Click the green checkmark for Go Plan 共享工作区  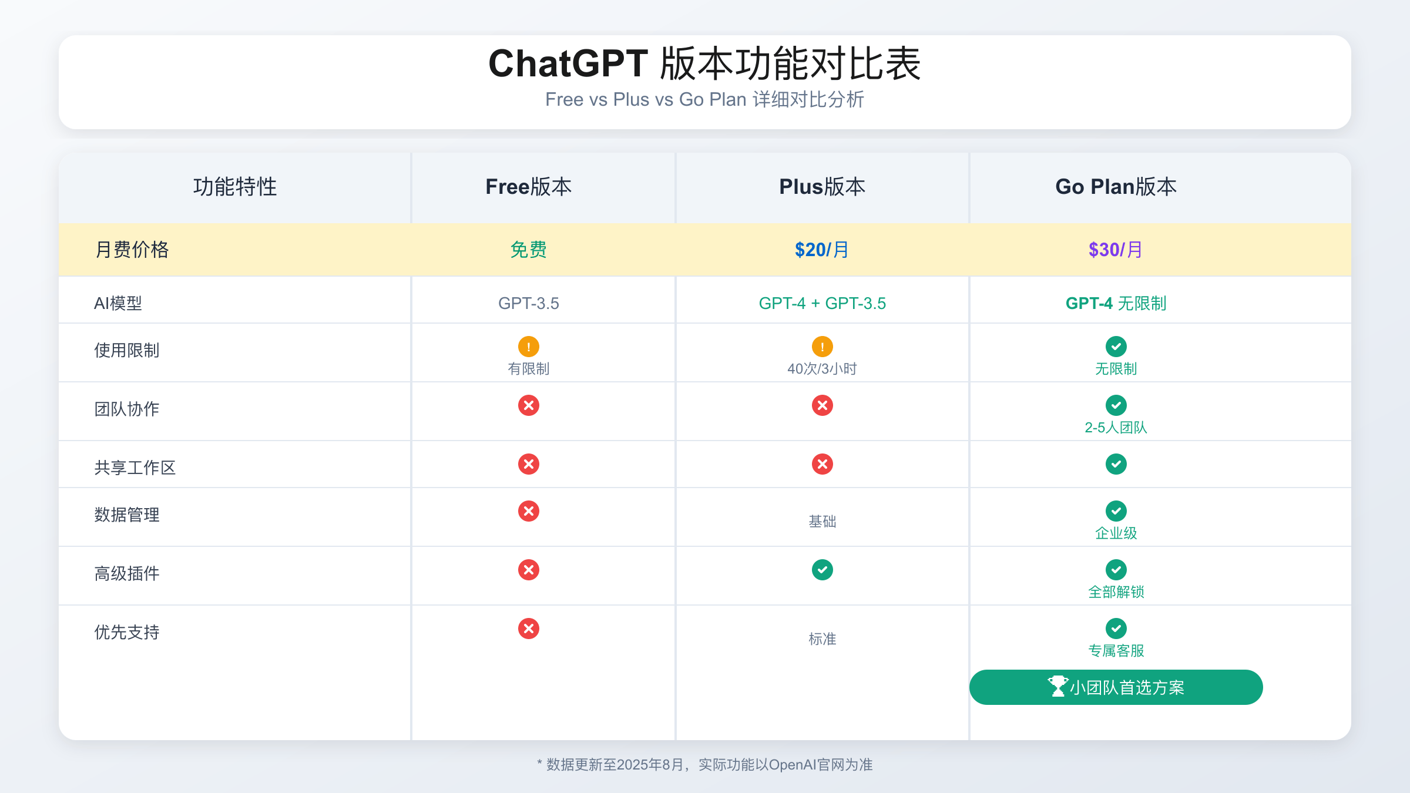(x=1116, y=464)
